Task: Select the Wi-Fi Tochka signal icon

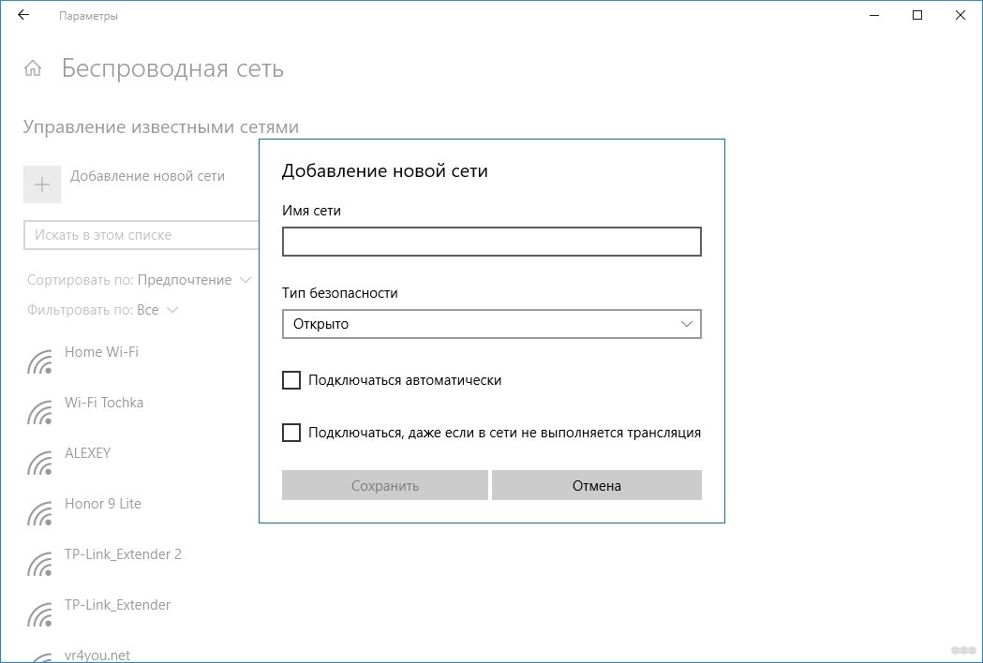Action: coord(39,412)
